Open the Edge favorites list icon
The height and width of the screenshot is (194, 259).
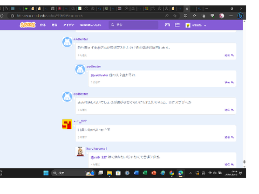tap(195, 16)
